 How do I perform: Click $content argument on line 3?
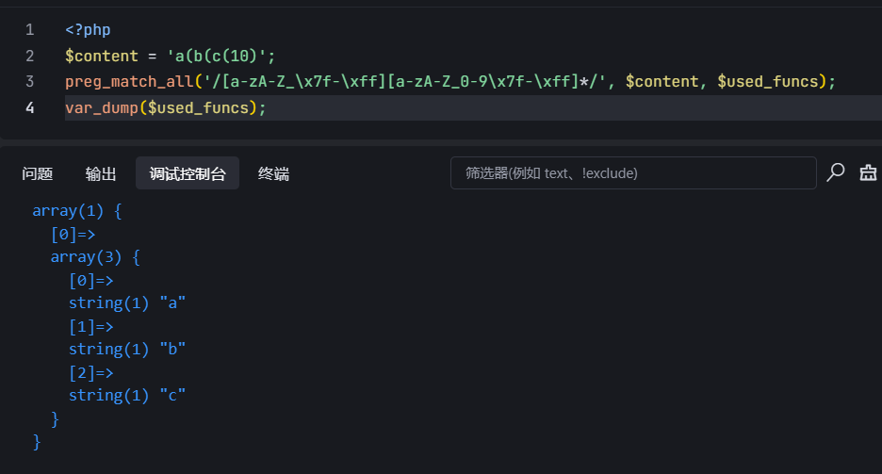point(661,82)
